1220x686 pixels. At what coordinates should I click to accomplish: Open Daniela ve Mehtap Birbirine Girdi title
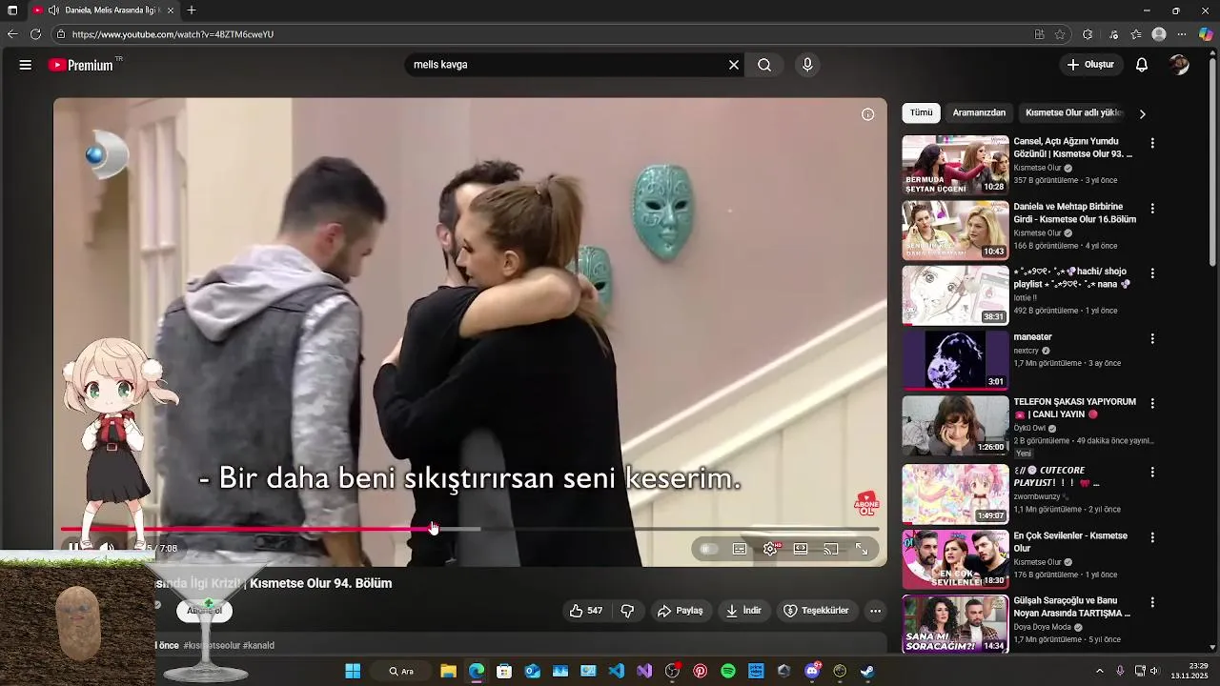pos(1074,212)
